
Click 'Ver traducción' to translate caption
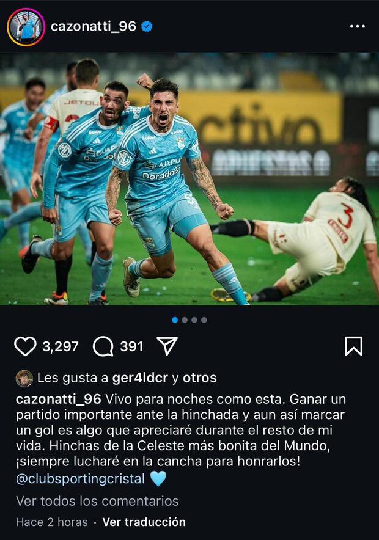click(144, 522)
